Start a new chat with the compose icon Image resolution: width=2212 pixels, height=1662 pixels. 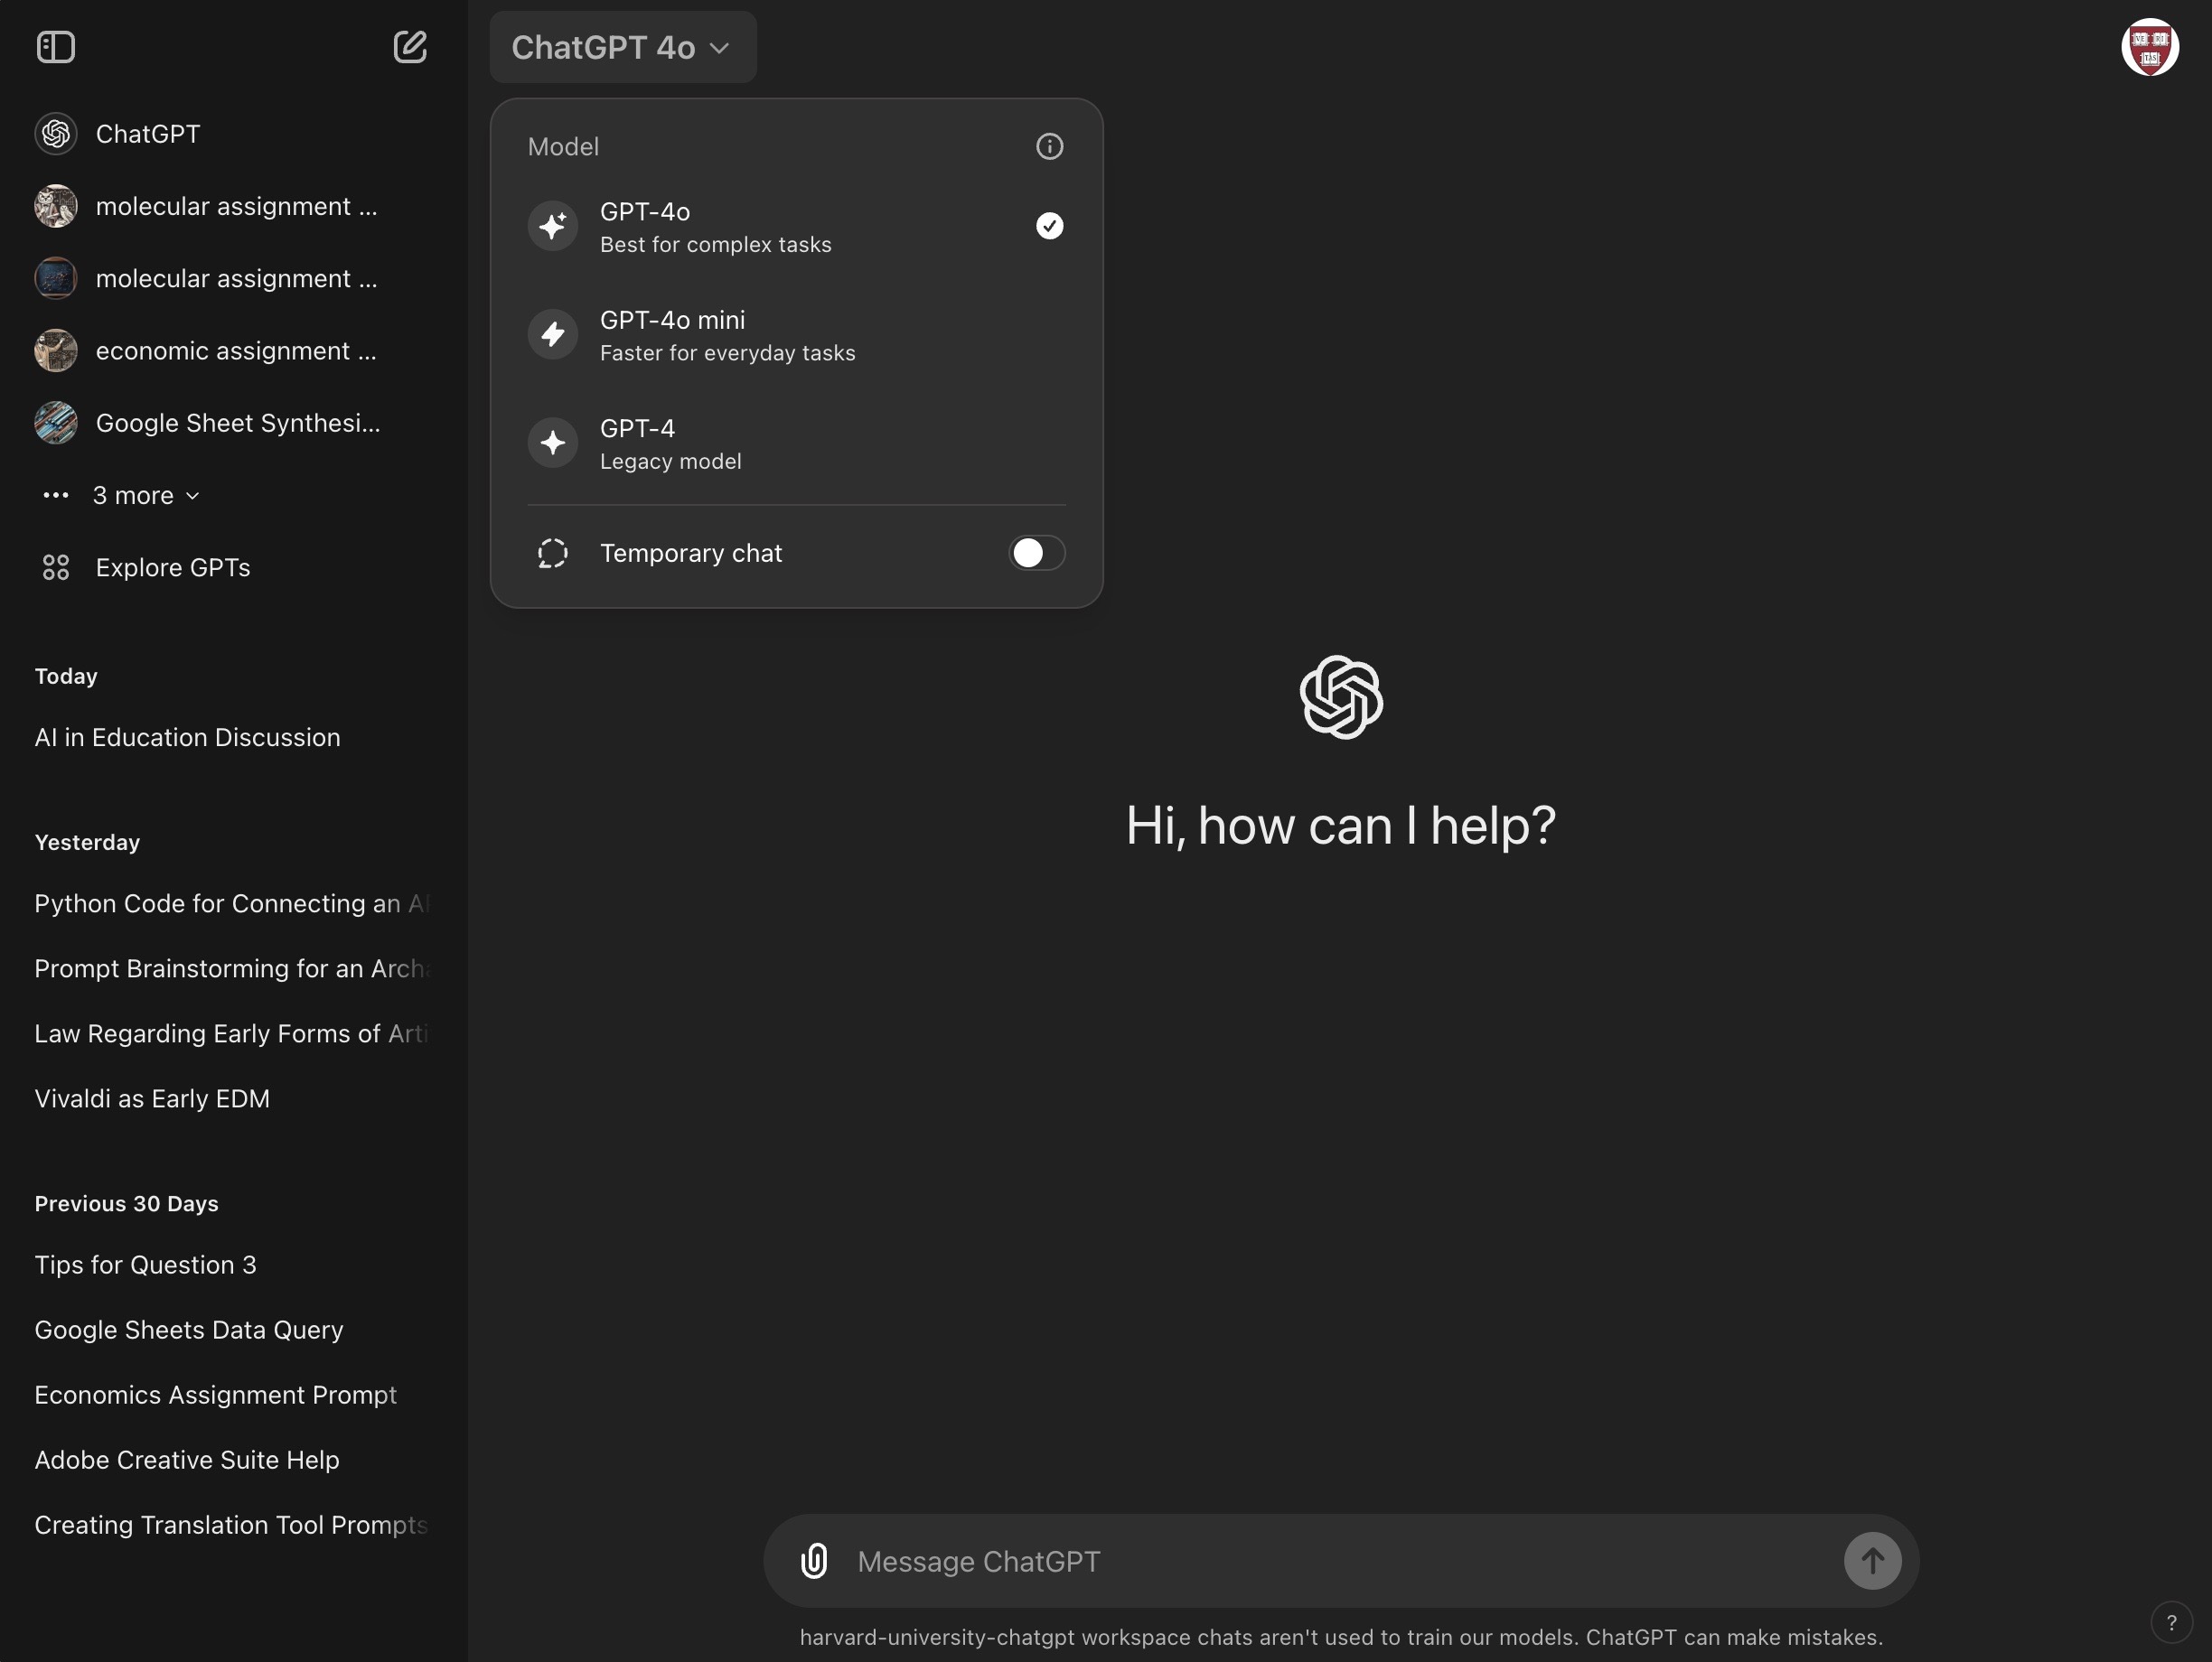[410, 47]
